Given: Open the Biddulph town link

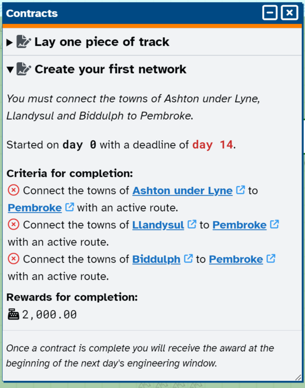Looking at the screenshot, I should pyautogui.click(x=156, y=259).
